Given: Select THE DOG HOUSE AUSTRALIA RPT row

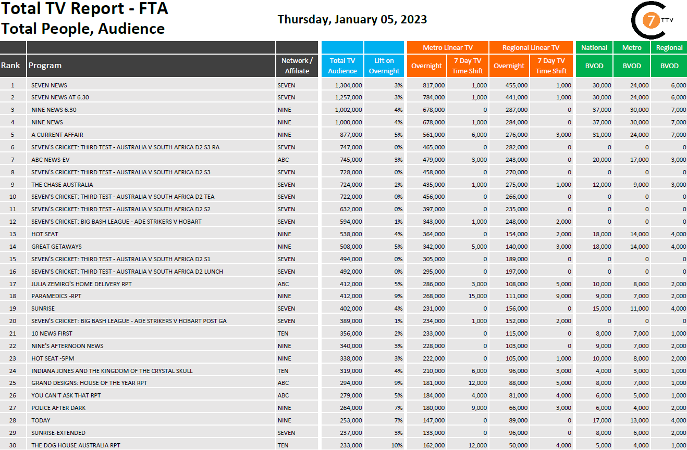Looking at the screenshot, I should coord(343,445).
